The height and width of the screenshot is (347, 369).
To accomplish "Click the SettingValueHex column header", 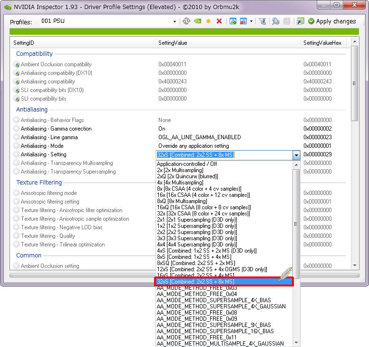I will (x=323, y=43).
